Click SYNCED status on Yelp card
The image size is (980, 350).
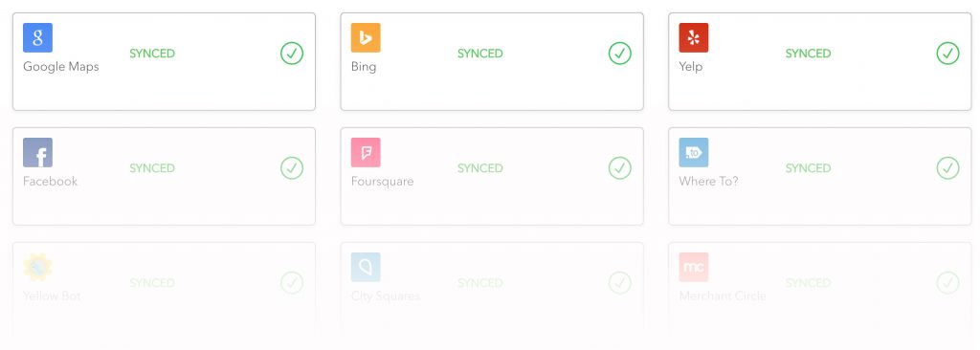click(x=808, y=54)
